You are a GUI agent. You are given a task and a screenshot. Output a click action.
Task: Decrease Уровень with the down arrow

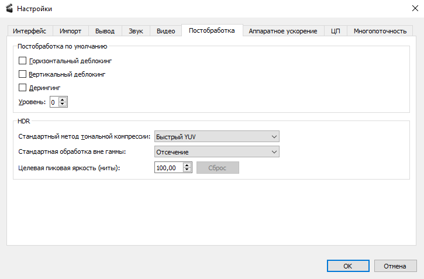pyautogui.click(x=63, y=104)
